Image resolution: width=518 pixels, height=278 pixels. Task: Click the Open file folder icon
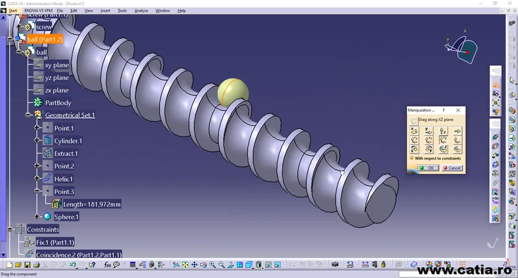coord(18,265)
